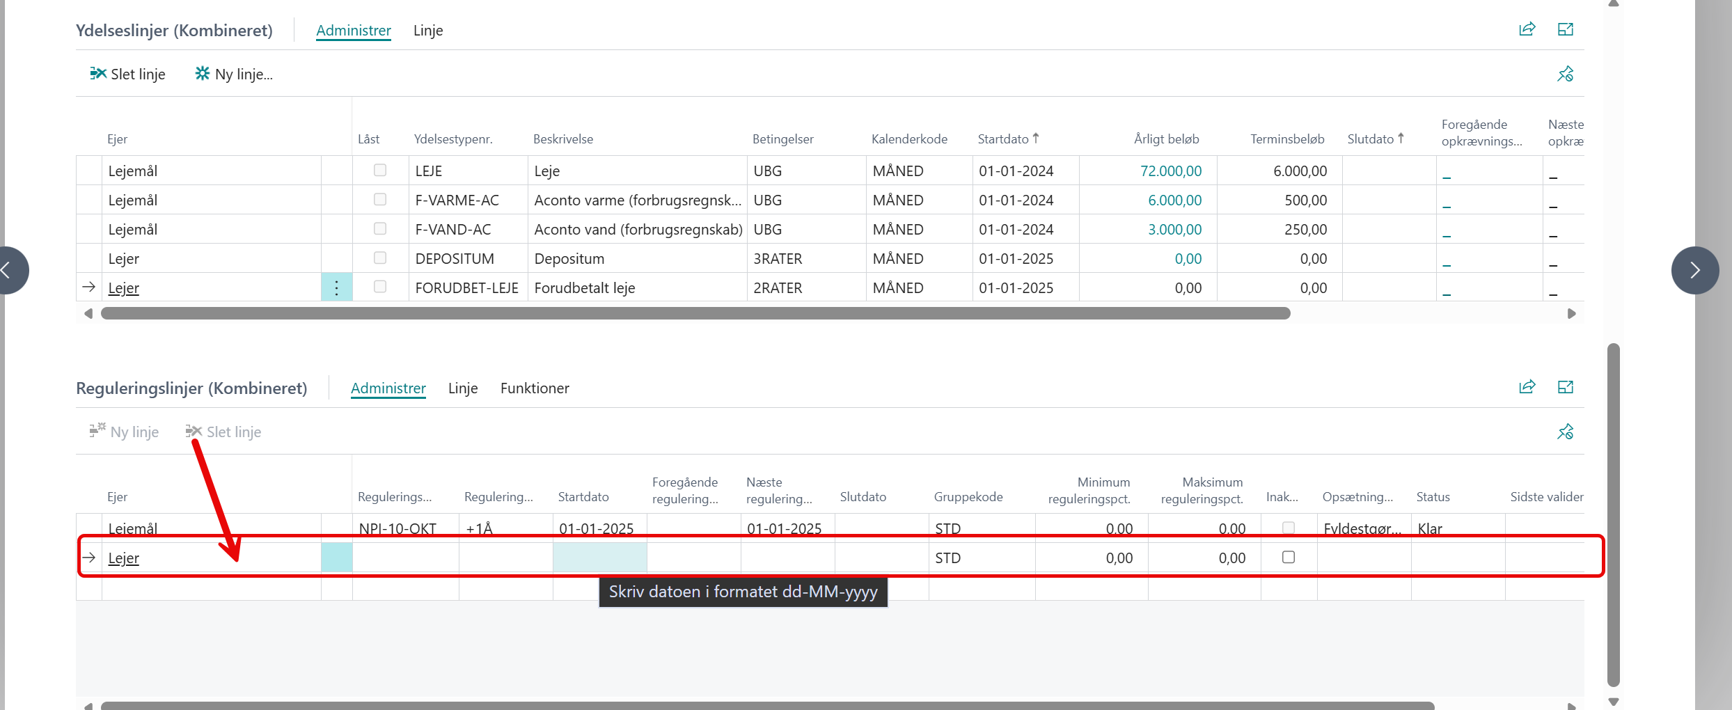The width and height of the screenshot is (1732, 710).
Task: Click the share icon in Reguleringslinjer section
Action: click(1527, 387)
